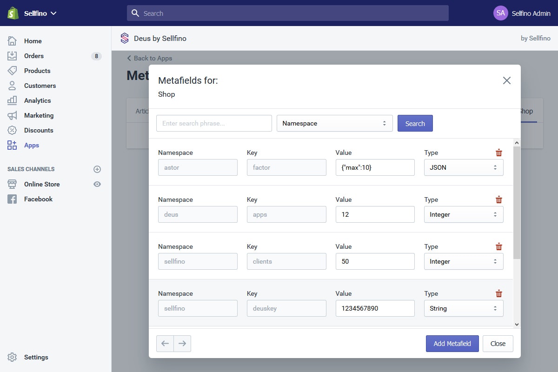Click the astor namespace field
The image size is (558, 372).
tap(198, 167)
